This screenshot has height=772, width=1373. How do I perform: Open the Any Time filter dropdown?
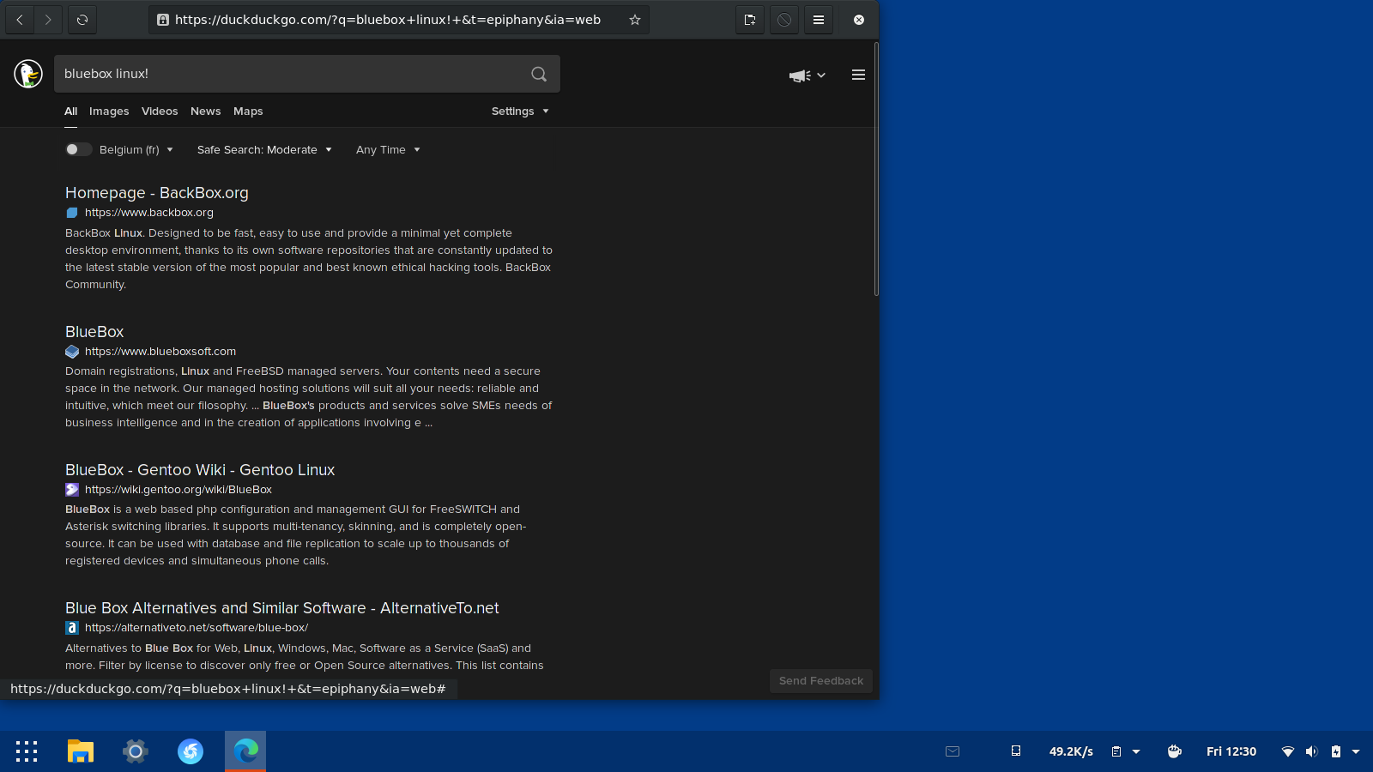388,150
